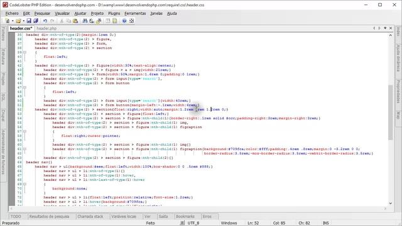The height and width of the screenshot is (226, 402).
Task: Click the INS insert mode indicator
Action: pos(325,223)
